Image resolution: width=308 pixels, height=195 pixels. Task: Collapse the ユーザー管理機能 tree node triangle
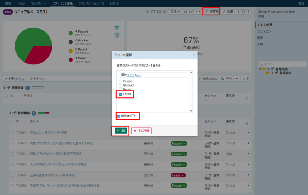(x=260, y=69)
